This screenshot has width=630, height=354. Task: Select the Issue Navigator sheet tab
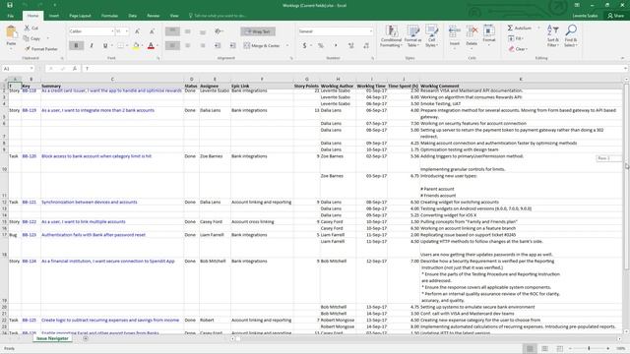[x=52, y=338]
